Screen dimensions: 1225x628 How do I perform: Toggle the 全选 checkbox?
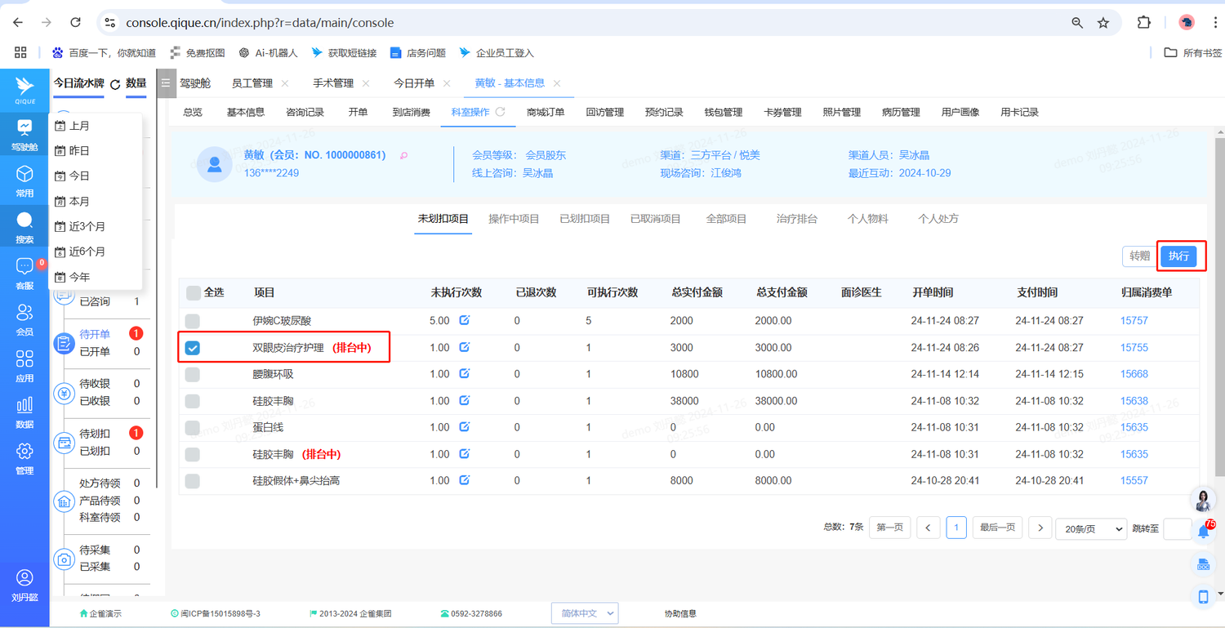click(x=194, y=292)
